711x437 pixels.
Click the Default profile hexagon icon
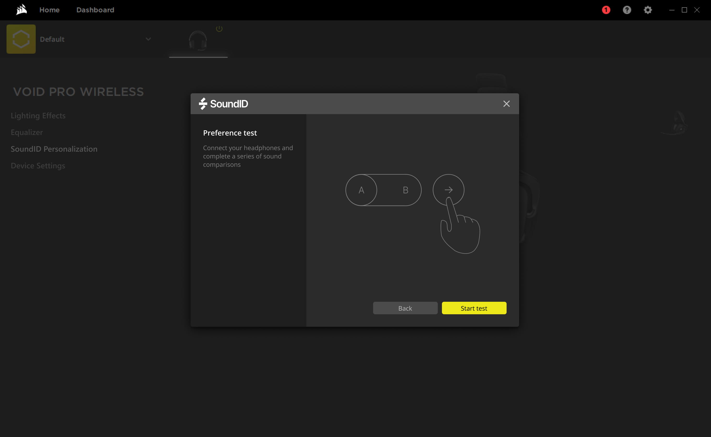point(21,39)
